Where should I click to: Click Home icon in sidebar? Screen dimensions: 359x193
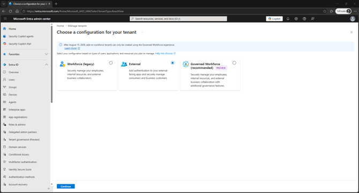4,29
